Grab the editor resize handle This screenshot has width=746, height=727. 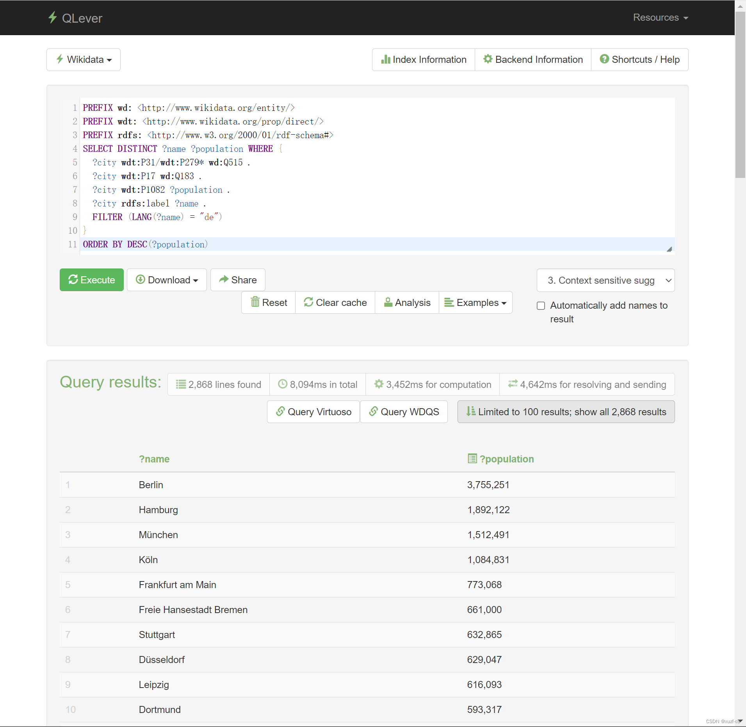point(669,249)
